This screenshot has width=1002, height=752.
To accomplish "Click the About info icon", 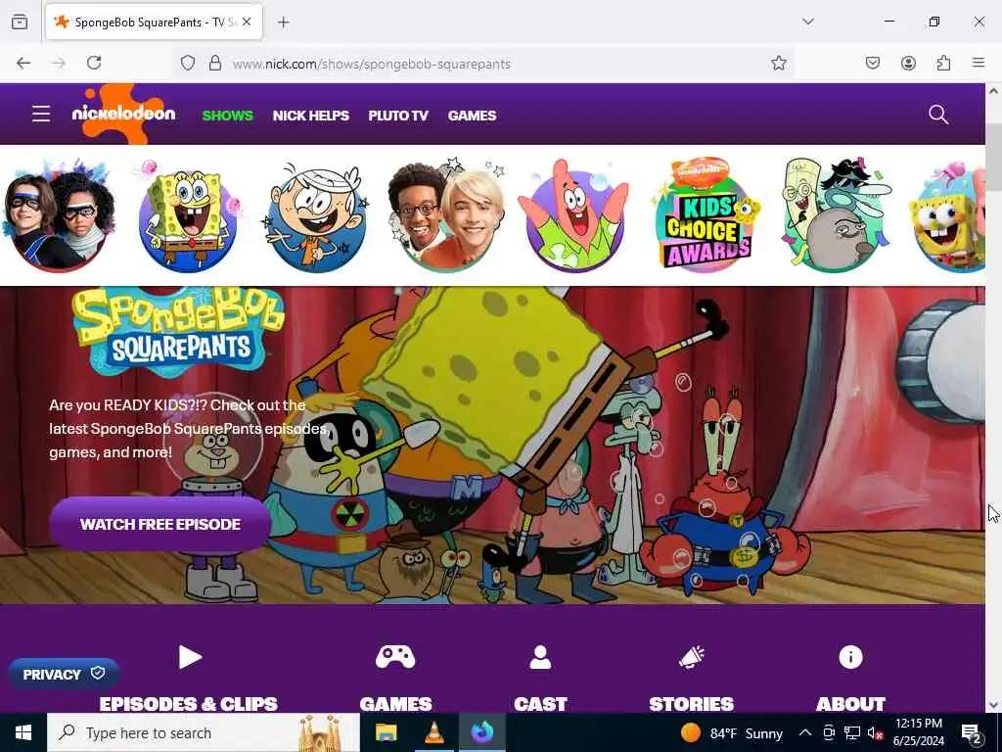I will tap(850, 657).
